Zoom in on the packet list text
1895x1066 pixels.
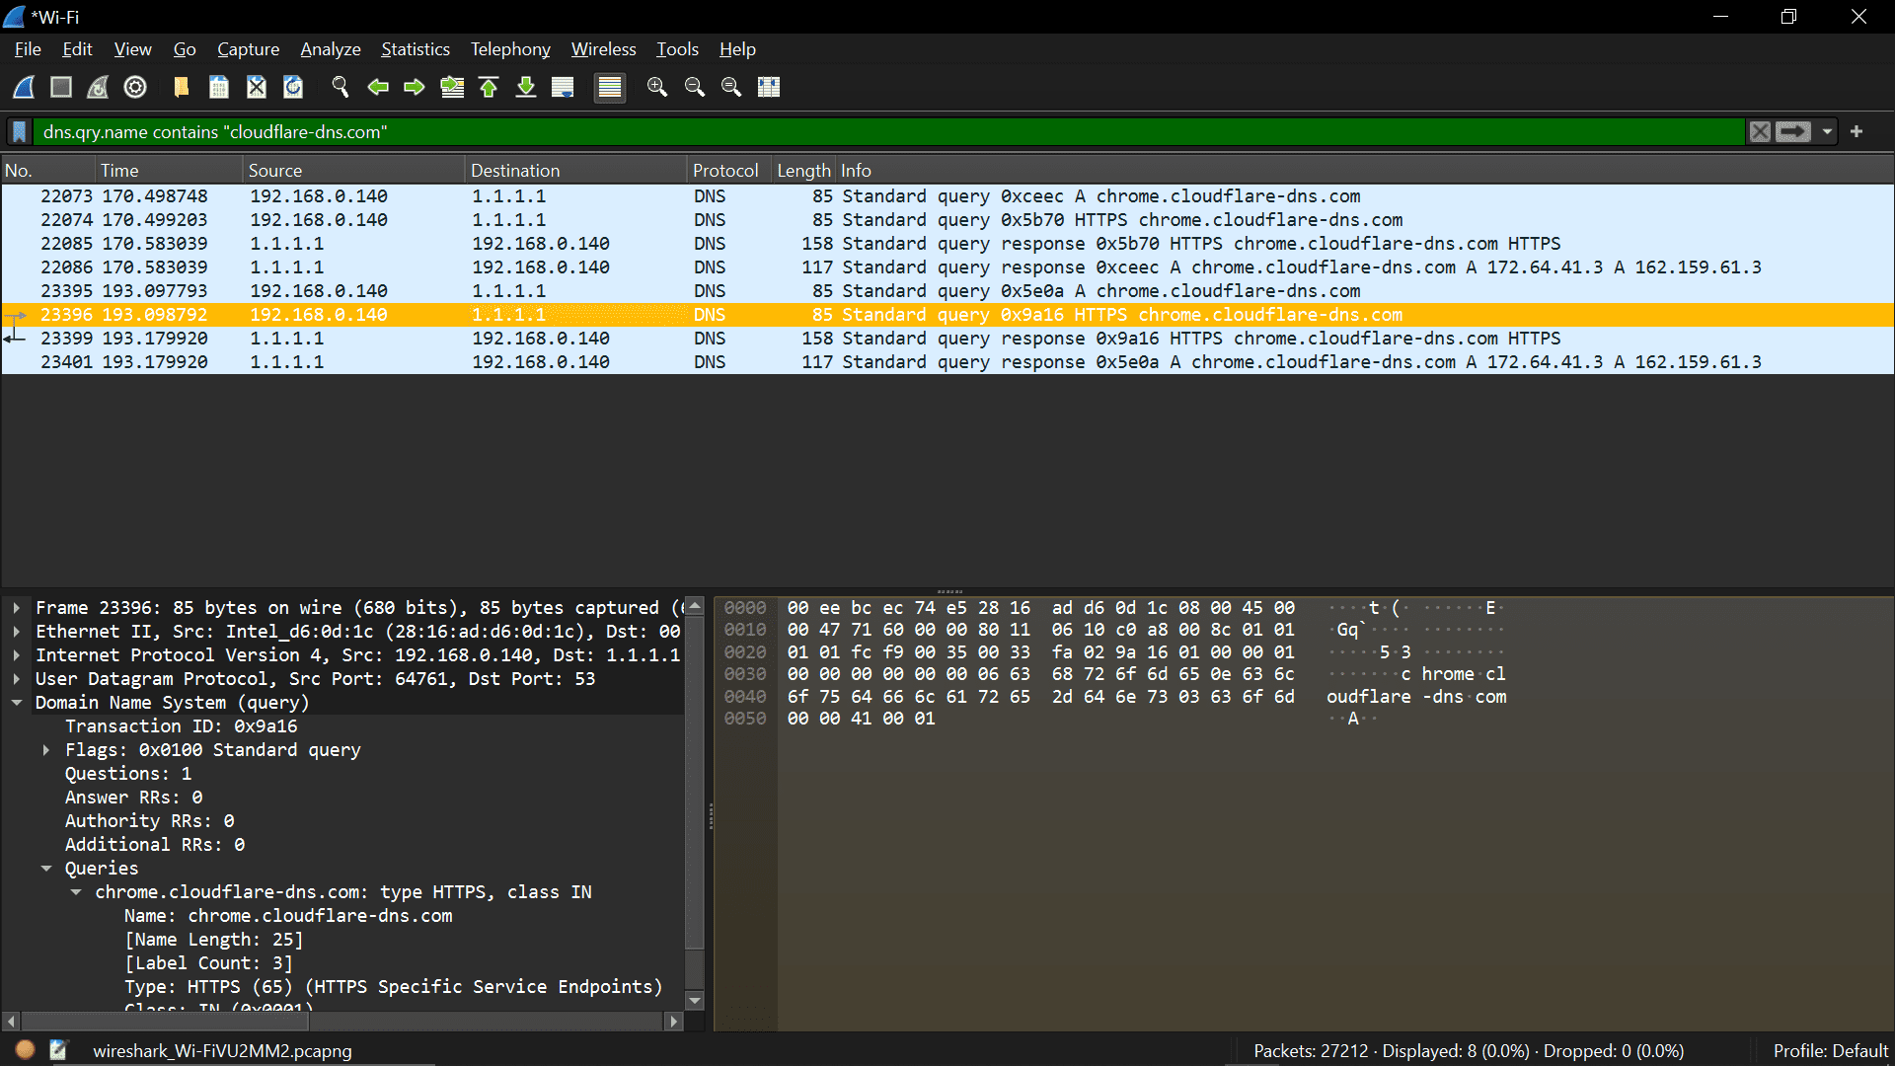click(656, 87)
